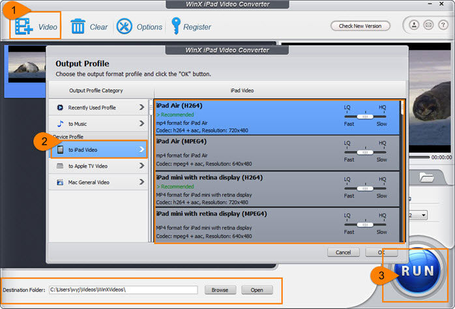This screenshot has height=309, width=455.
Task: Click the Apple TV device icon
Action: point(60,166)
